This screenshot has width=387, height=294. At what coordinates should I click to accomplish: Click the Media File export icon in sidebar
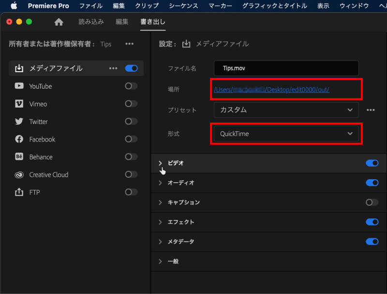[x=19, y=68]
